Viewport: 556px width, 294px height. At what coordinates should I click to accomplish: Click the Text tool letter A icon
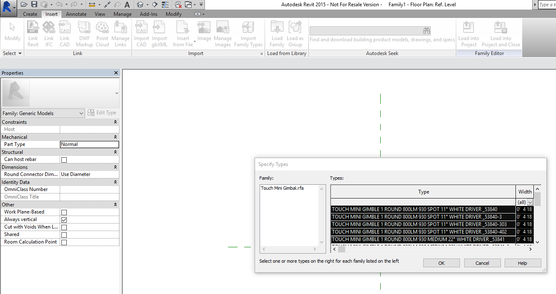tap(127, 5)
